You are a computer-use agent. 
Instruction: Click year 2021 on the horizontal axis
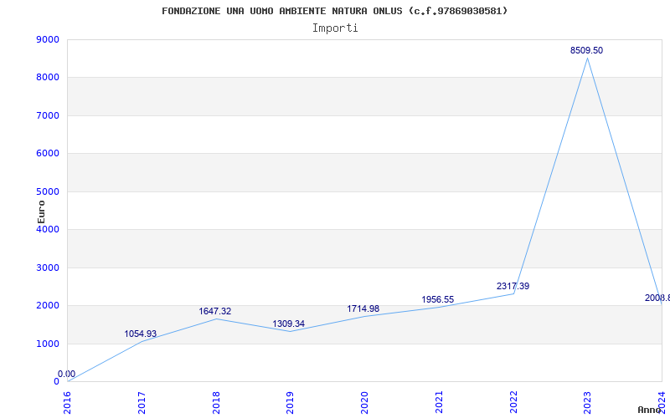click(438, 401)
